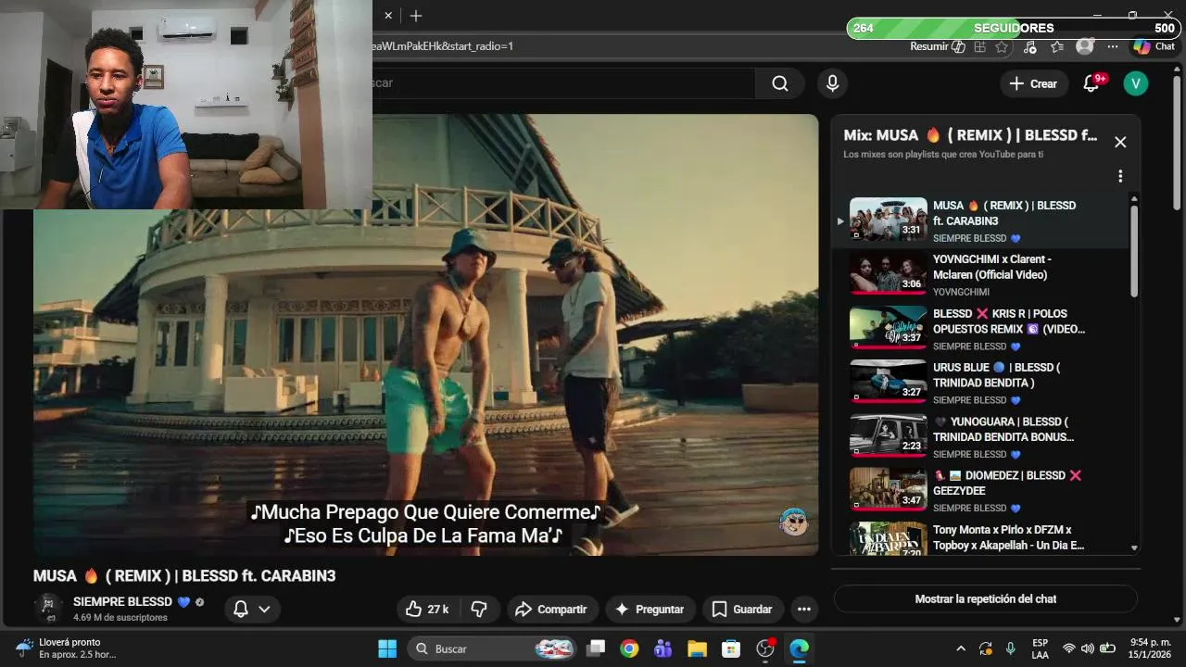
Task: Open Microsoft Store from taskbar
Action: click(731, 648)
